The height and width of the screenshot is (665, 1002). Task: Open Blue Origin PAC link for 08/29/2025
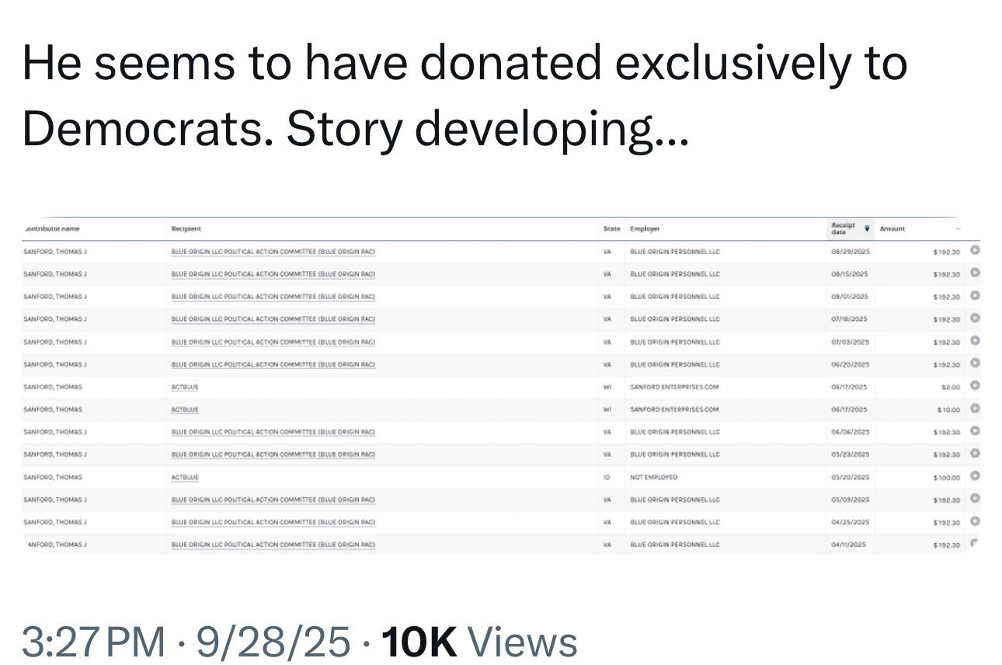pyautogui.click(x=273, y=252)
